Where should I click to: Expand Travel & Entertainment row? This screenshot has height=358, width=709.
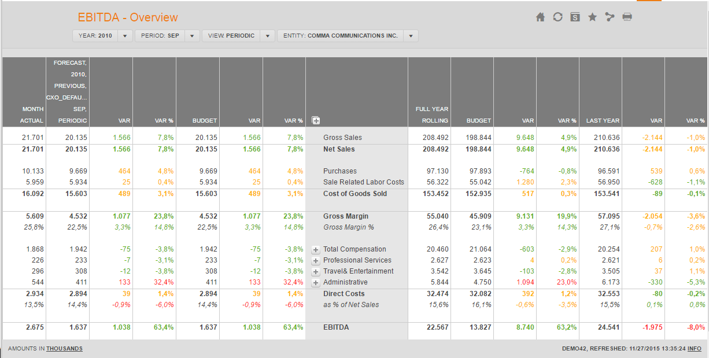316,272
